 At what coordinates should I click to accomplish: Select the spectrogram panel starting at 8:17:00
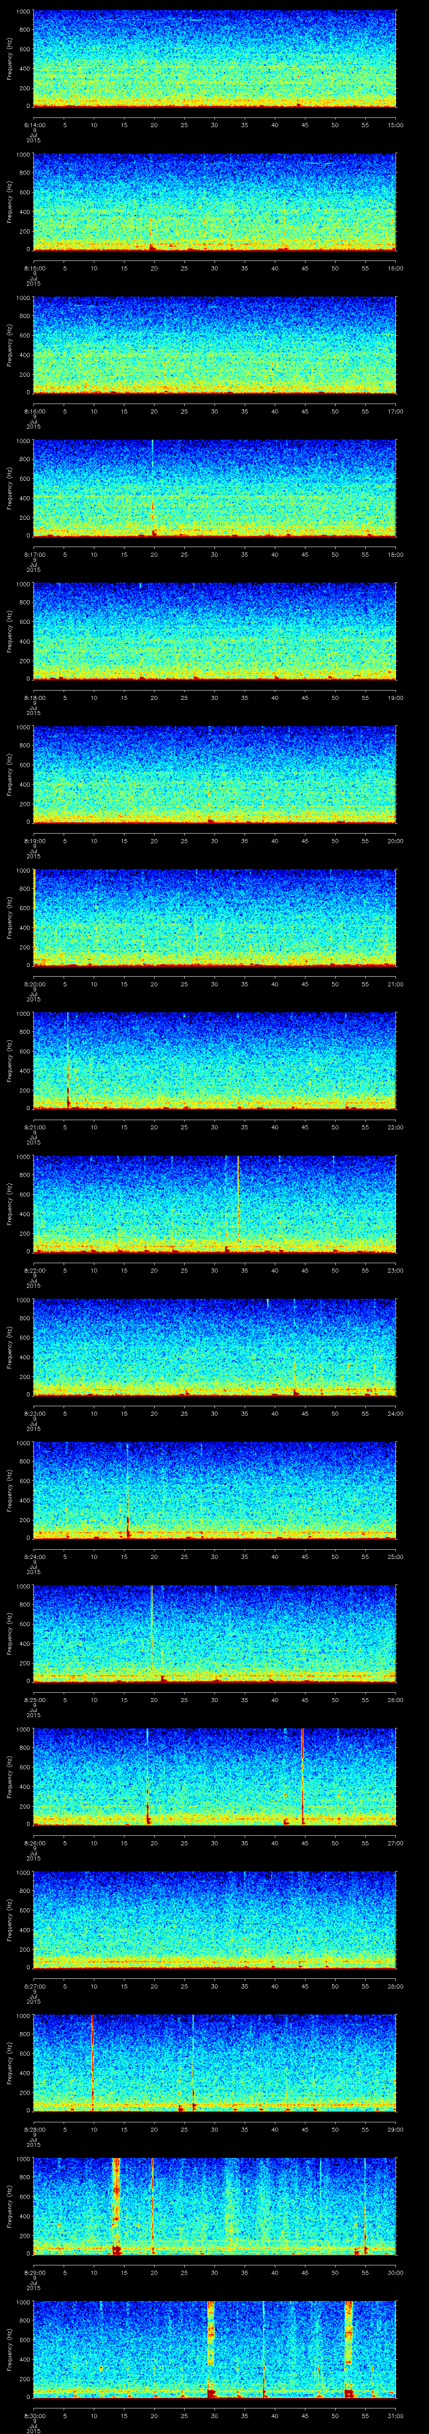(x=215, y=487)
